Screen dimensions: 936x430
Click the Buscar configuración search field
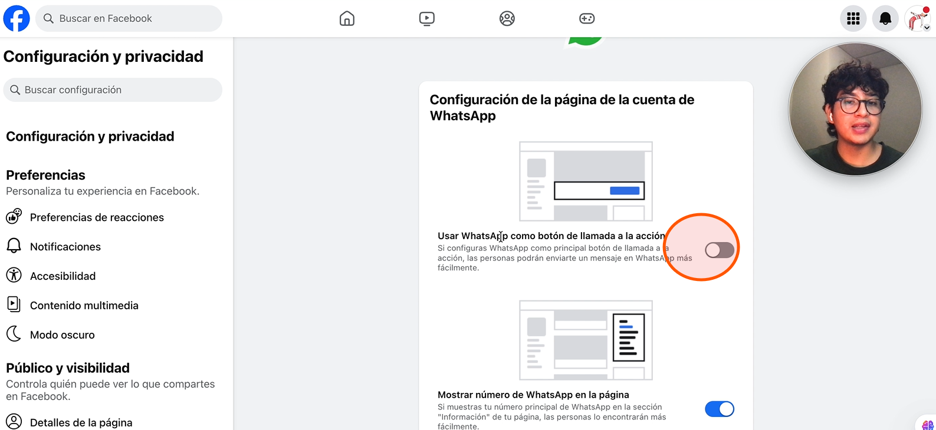[113, 90]
